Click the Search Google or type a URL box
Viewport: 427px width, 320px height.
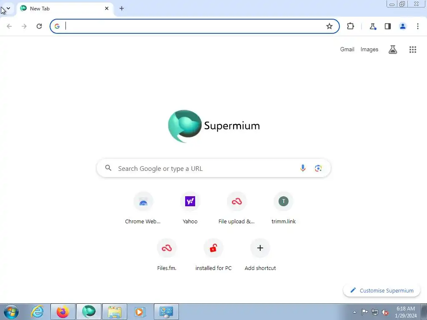(214, 168)
